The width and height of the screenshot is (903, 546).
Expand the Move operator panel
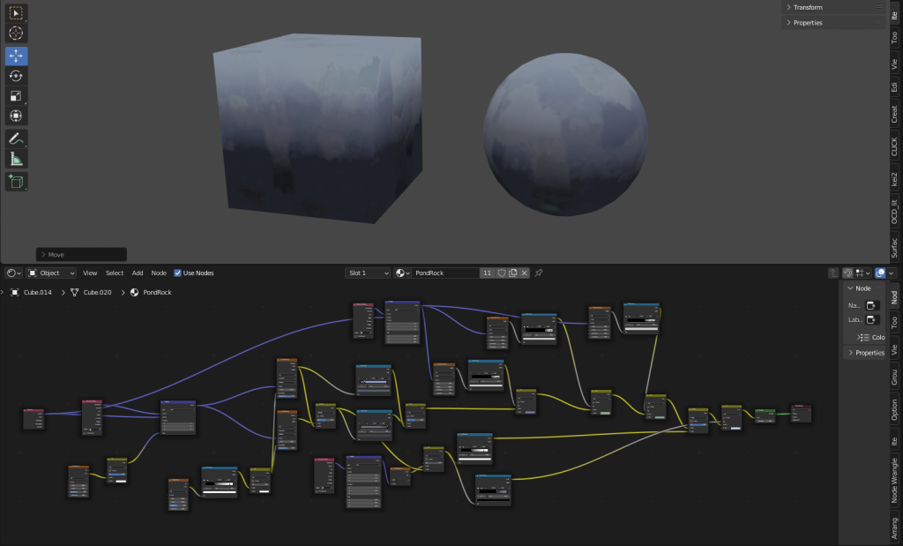tap(80, 254)
